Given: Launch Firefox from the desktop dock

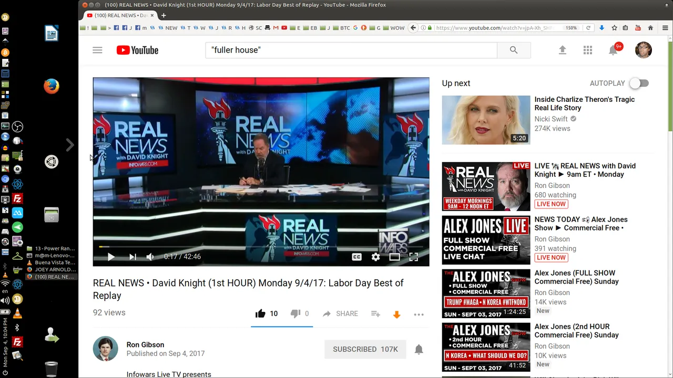Looking at the screenshot, I should [52, 86].
